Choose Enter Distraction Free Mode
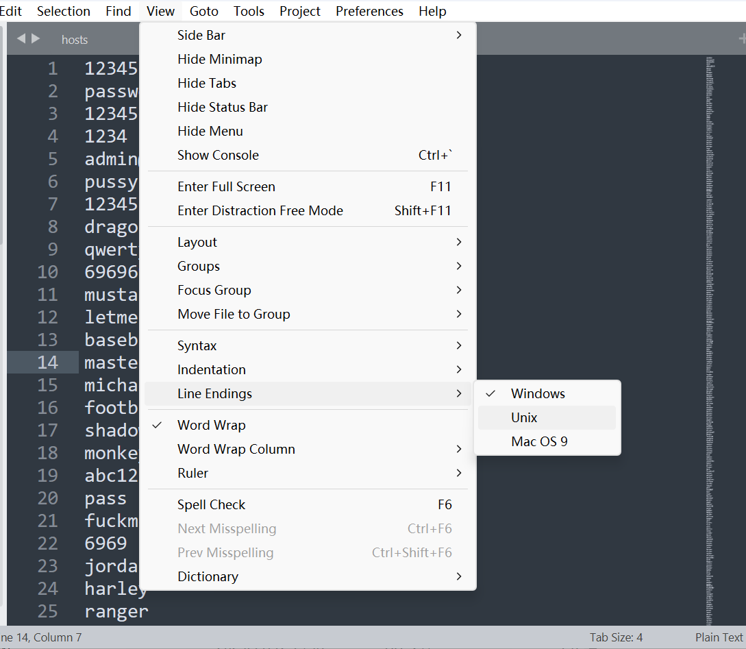 coord(308,210)
